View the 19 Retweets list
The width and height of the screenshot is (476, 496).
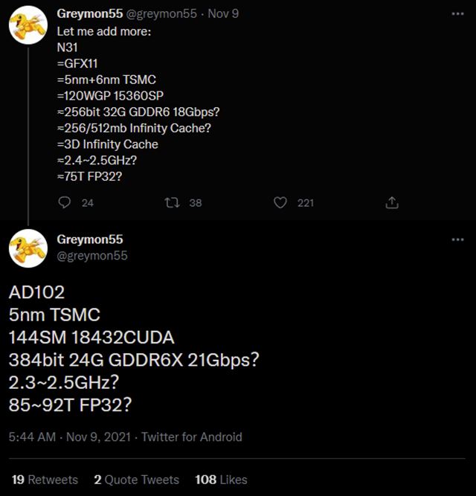[45, 480]
